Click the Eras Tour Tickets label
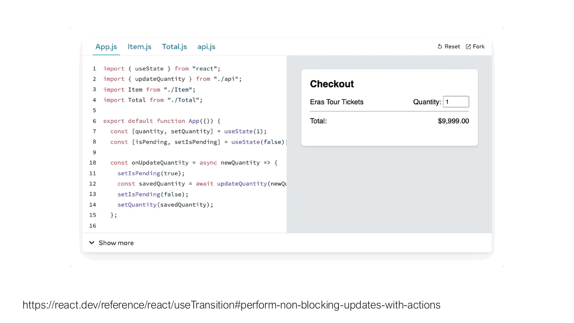This screenshot has width=574, height=323. click(x=337, y=102)
